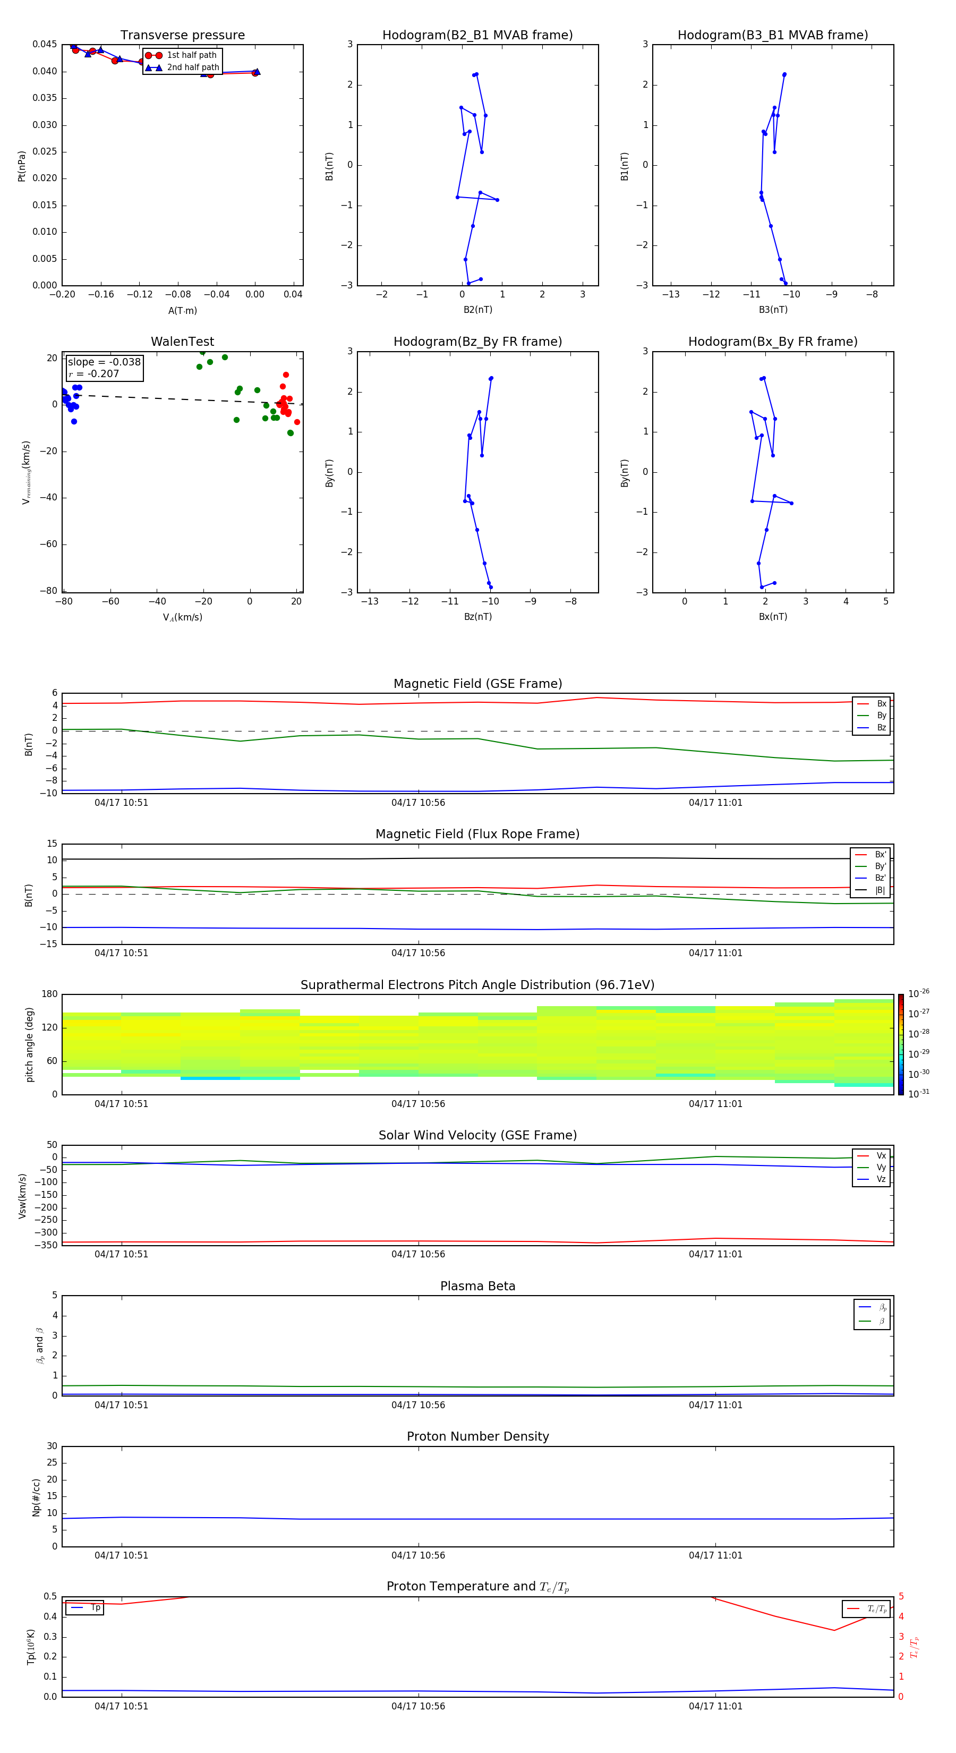This screenshot has height=1753, width=956.
Task: Click the V_A(km/s) axis label
Action: pos(182,618)
